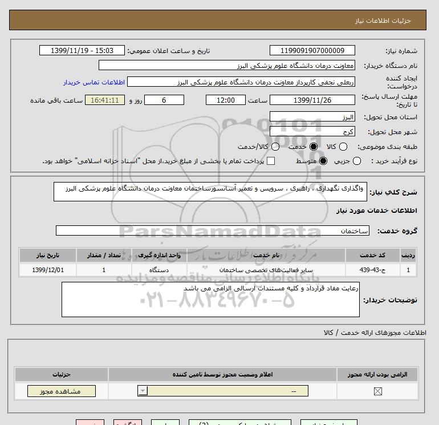Viewport: 439px width, 425px height.
Task: Open the permit status dropdown arrow
Action: (143, 391)
